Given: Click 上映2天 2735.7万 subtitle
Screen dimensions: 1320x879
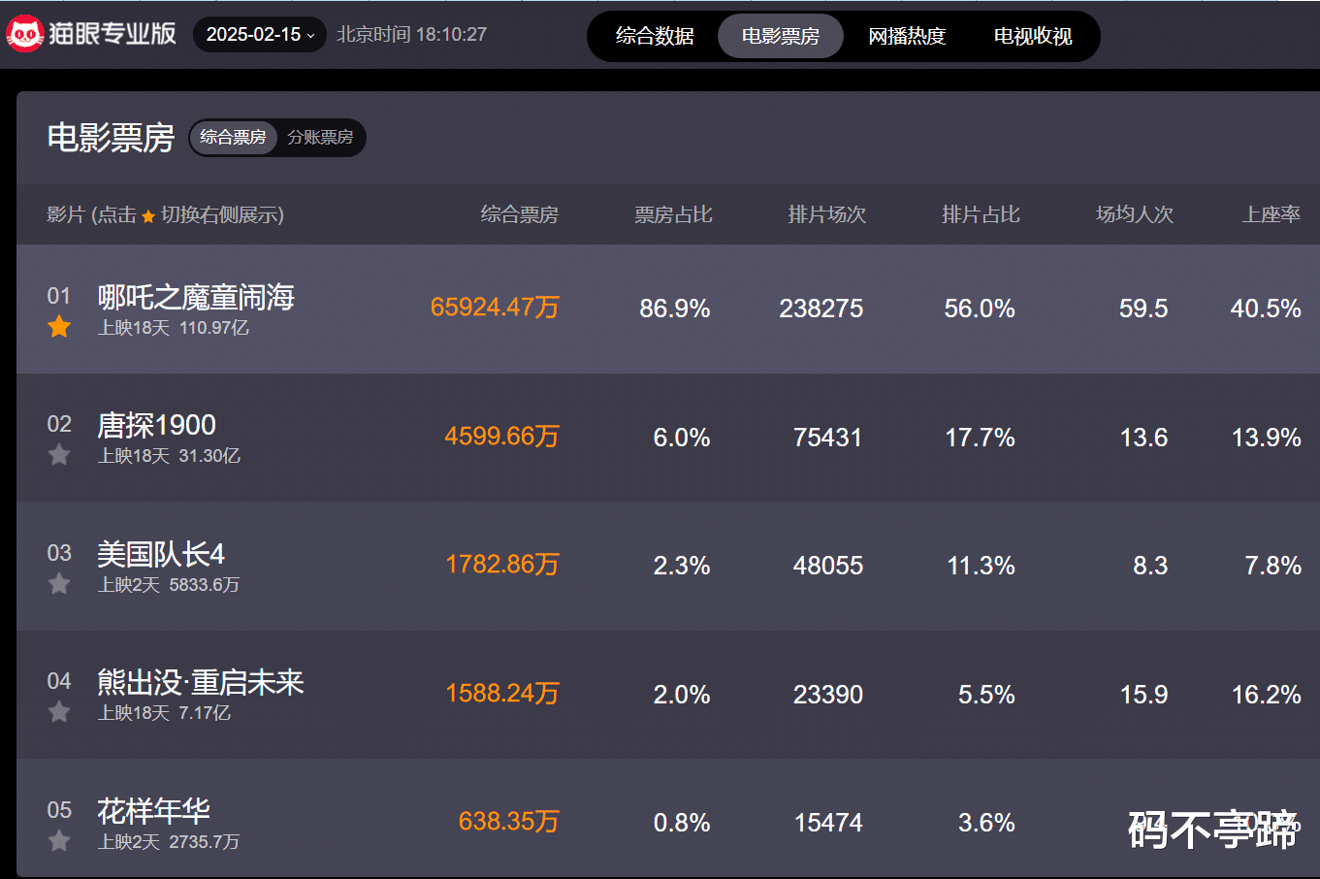Looking at the screenshot, I should (x=169, y=842).
